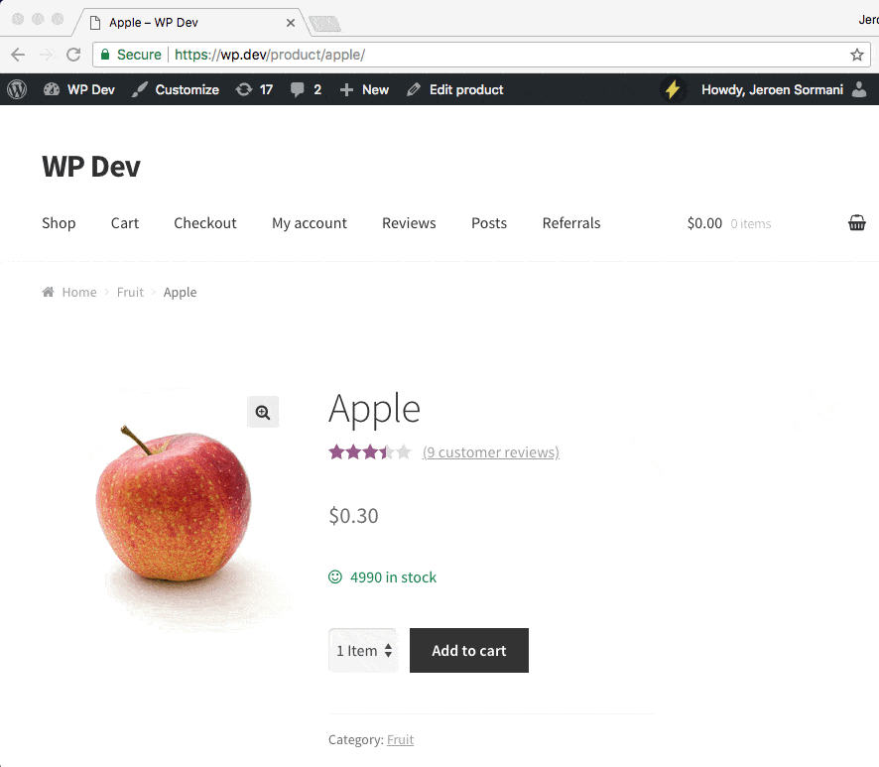Click the smiley icon beside 4990 in stock
The image size is (879, 767).
coord(334,576)
